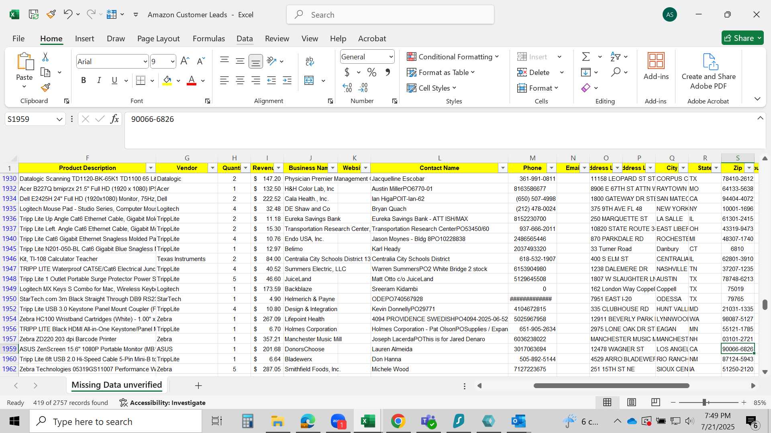
Task: Toggle Bottom Align vertical alignment
Action: point(255,61)
